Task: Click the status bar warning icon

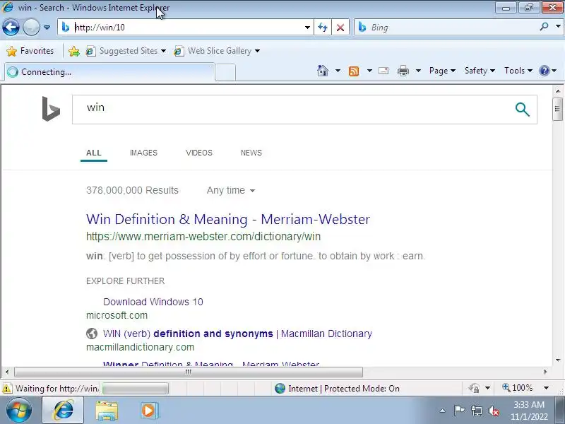Action: coord(7,389)
